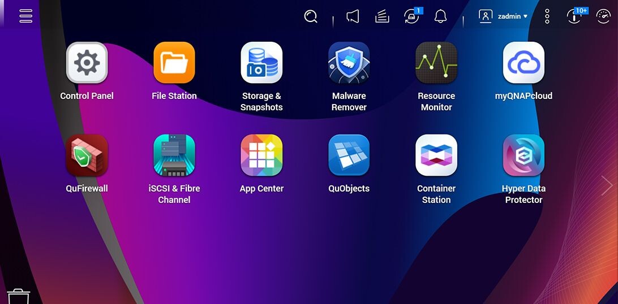Open the recycle bin trash icon

point(19,296)
